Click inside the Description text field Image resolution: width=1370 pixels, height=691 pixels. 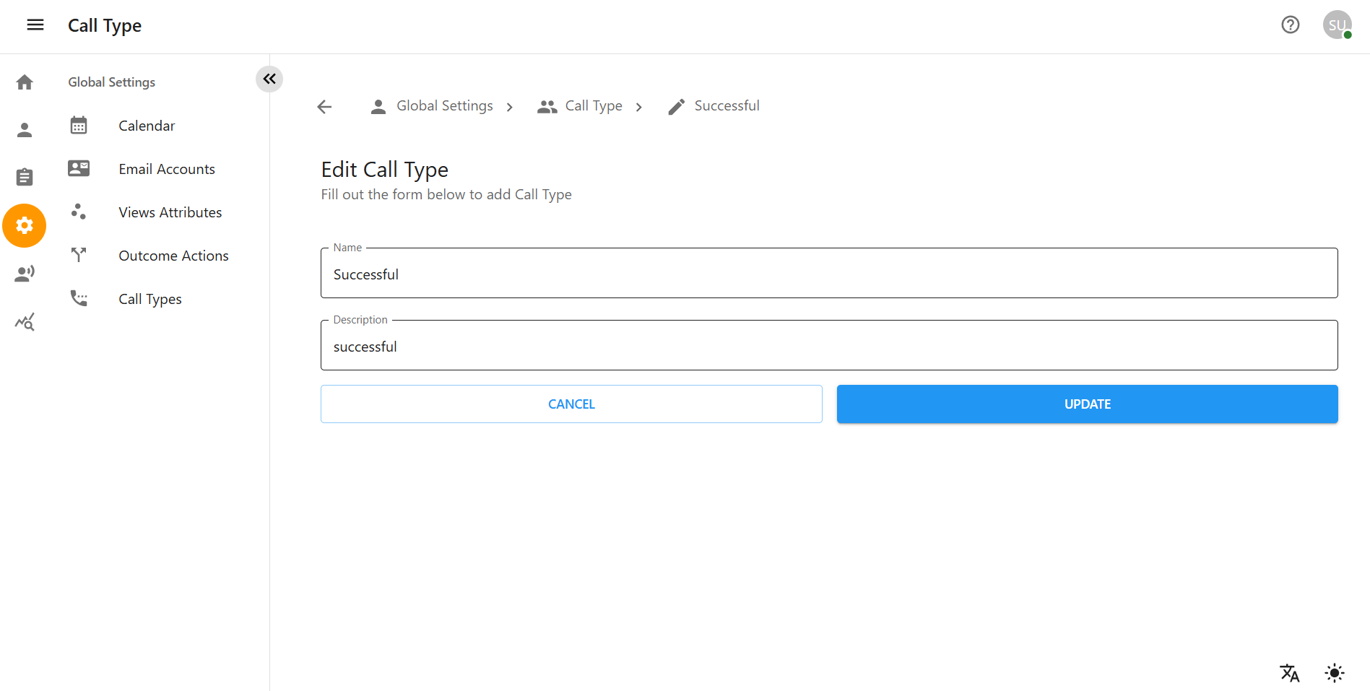click(x=829, y=346)
